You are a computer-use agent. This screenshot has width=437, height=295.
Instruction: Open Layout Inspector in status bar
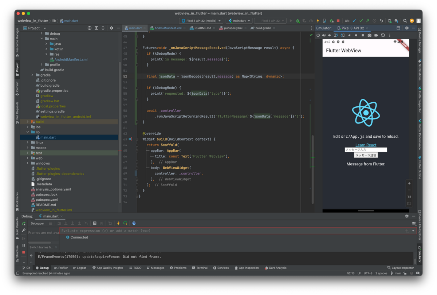click(401, 268)
